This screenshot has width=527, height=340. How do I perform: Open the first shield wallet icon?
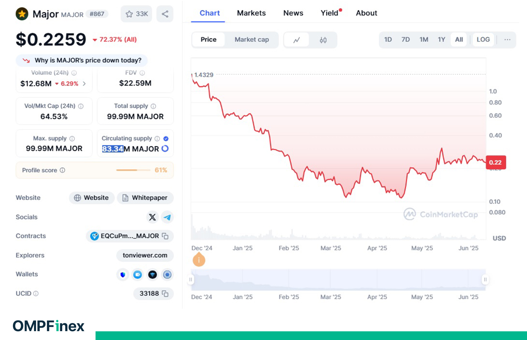pyautogui.click(x=123, y=274)
